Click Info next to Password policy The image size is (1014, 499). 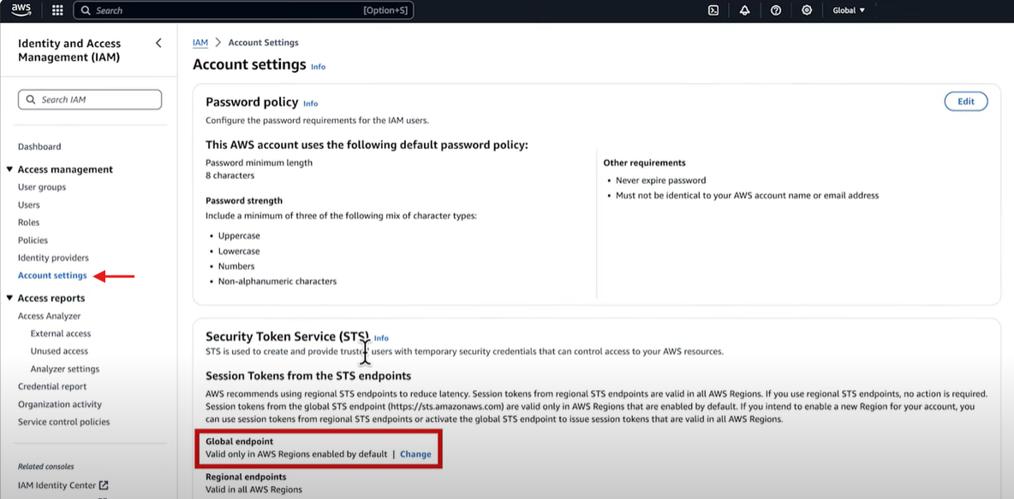(x=310, y=104)
